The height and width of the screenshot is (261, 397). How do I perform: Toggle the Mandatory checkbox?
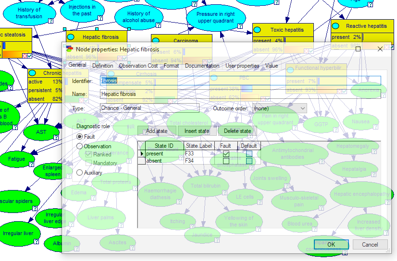(88, 163)
